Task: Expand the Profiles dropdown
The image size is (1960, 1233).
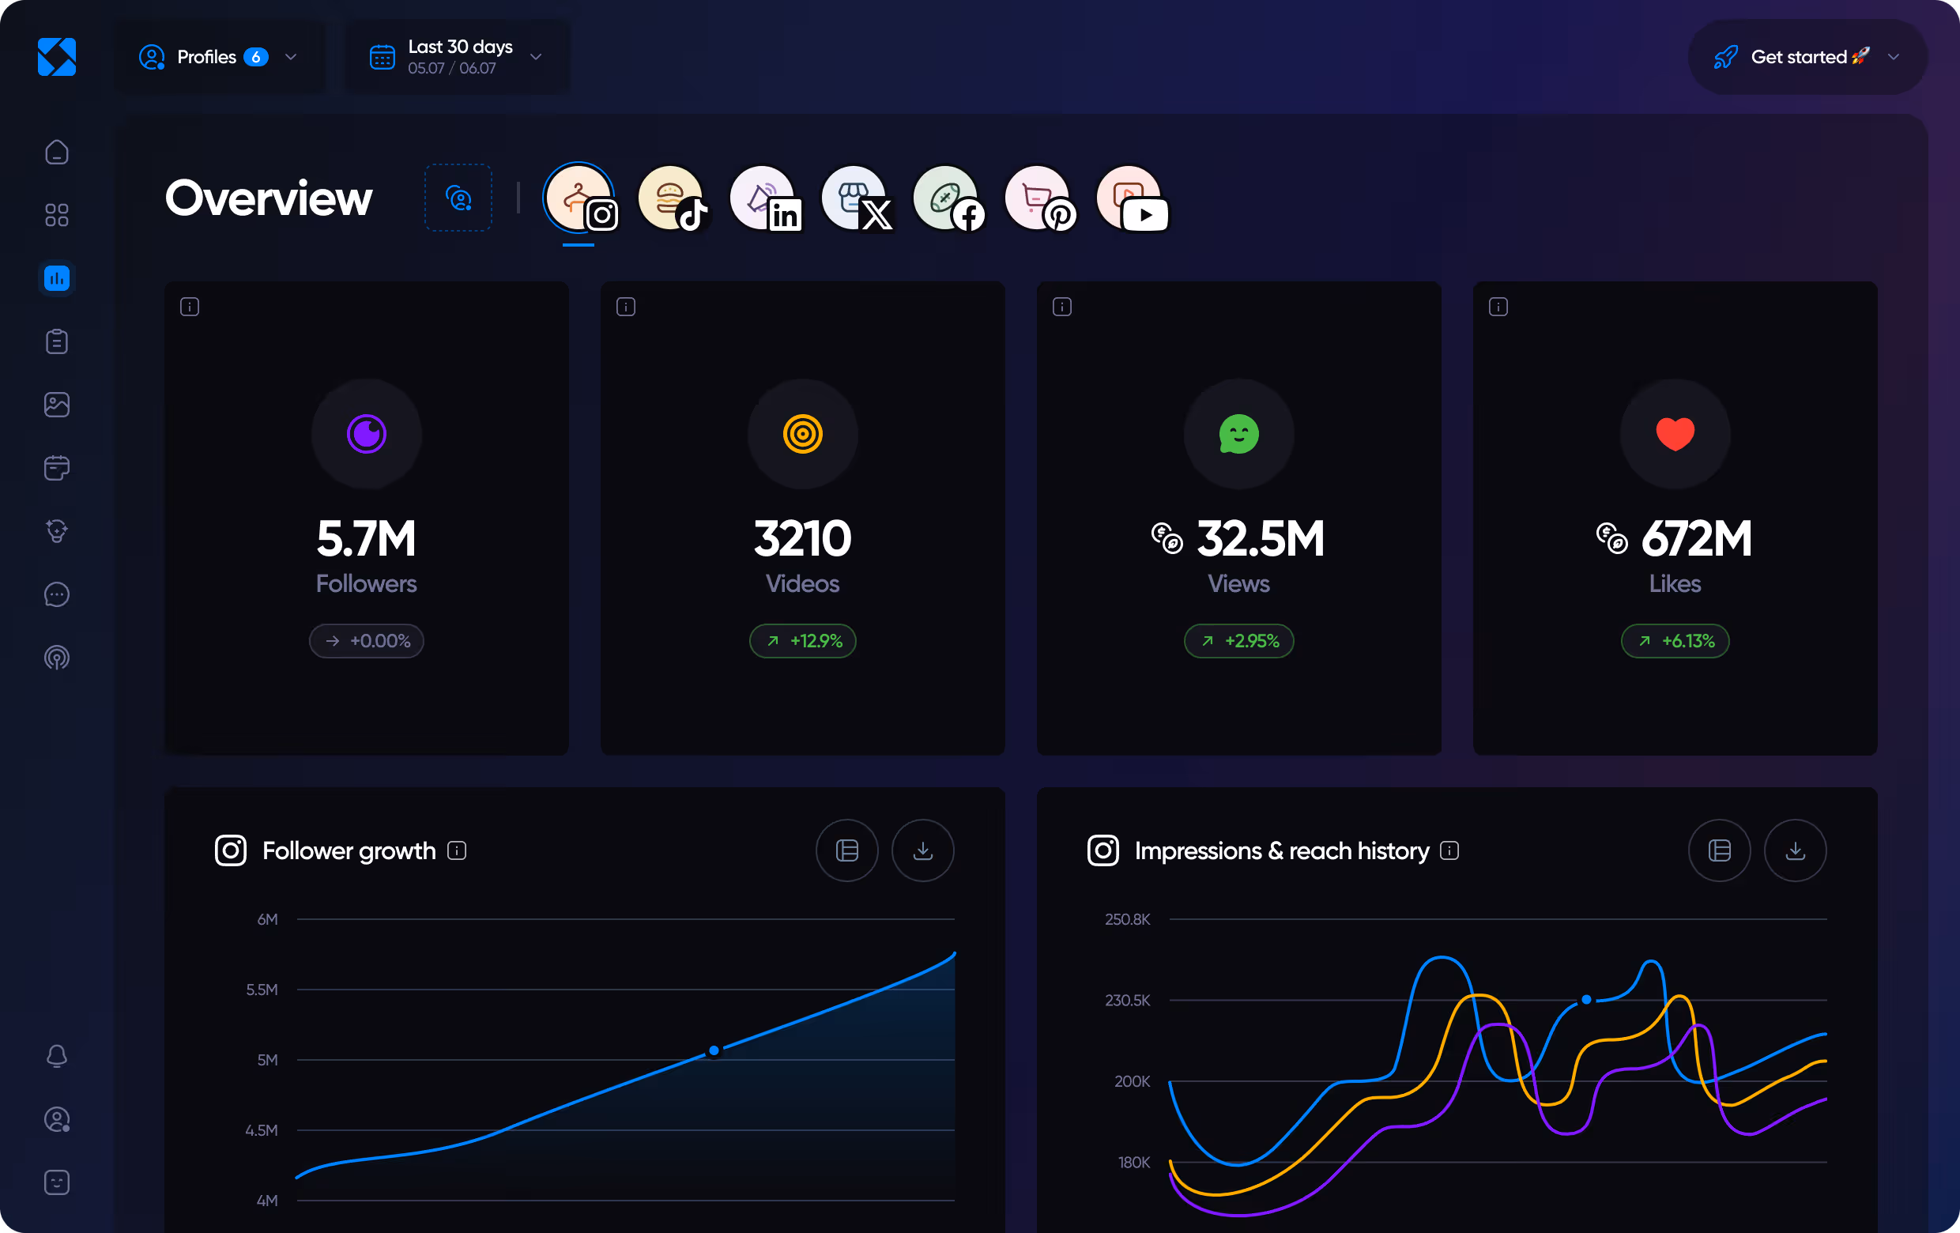Action: [x=291, y=57]
